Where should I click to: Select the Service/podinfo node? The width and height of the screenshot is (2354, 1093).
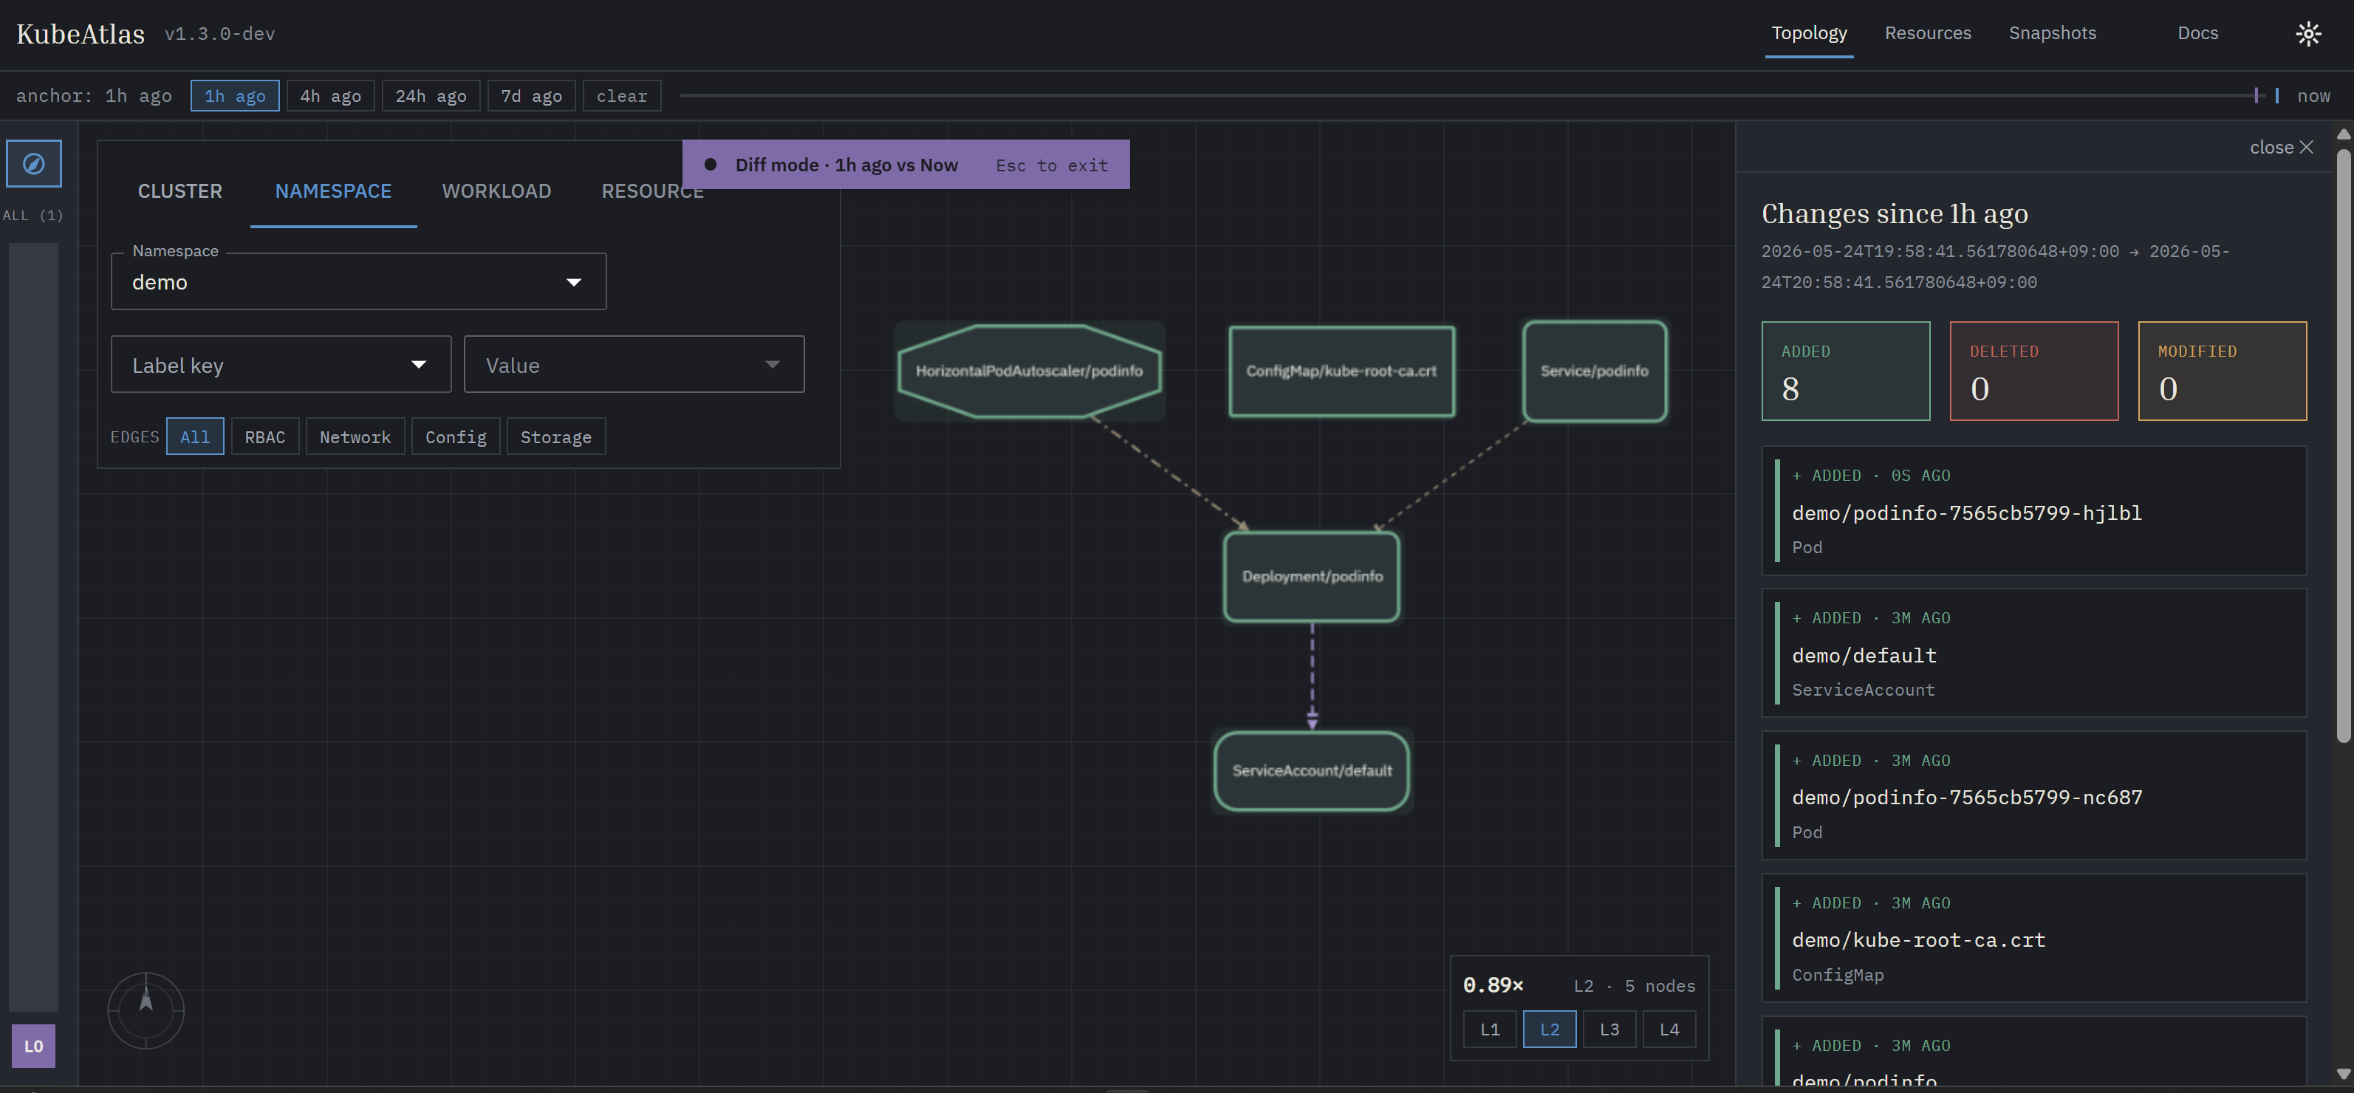pos(1595,371)
